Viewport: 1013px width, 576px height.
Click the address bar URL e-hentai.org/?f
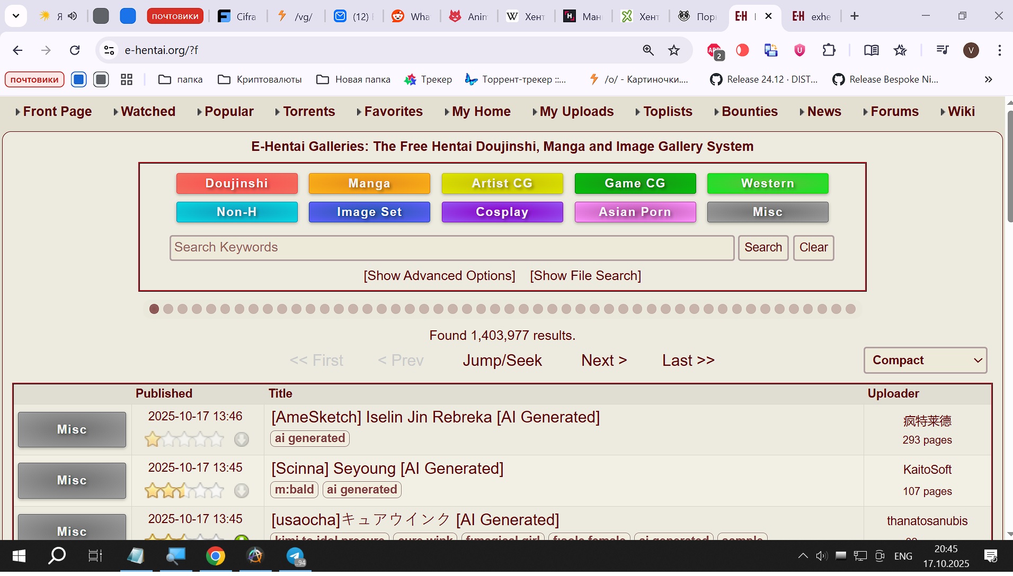click(x=161, y=50)
